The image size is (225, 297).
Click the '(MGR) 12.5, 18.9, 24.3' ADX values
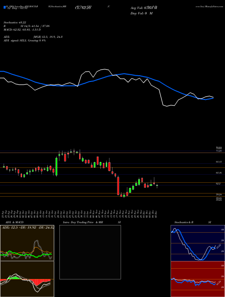[x=48, y=37]
